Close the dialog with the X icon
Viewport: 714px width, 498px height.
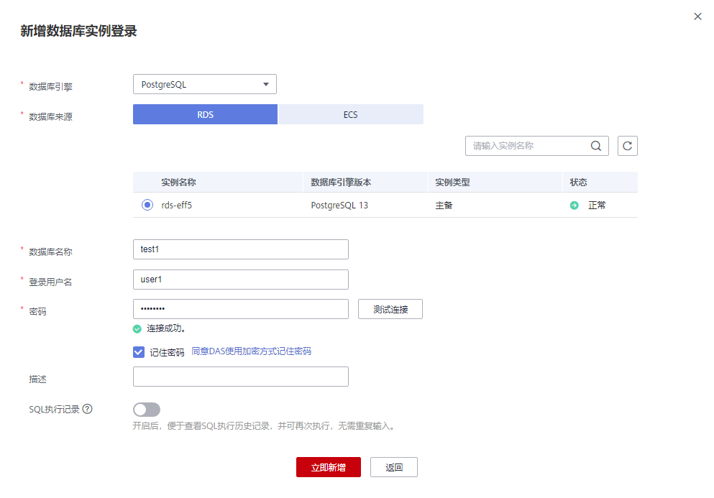(x=697, y=17)
